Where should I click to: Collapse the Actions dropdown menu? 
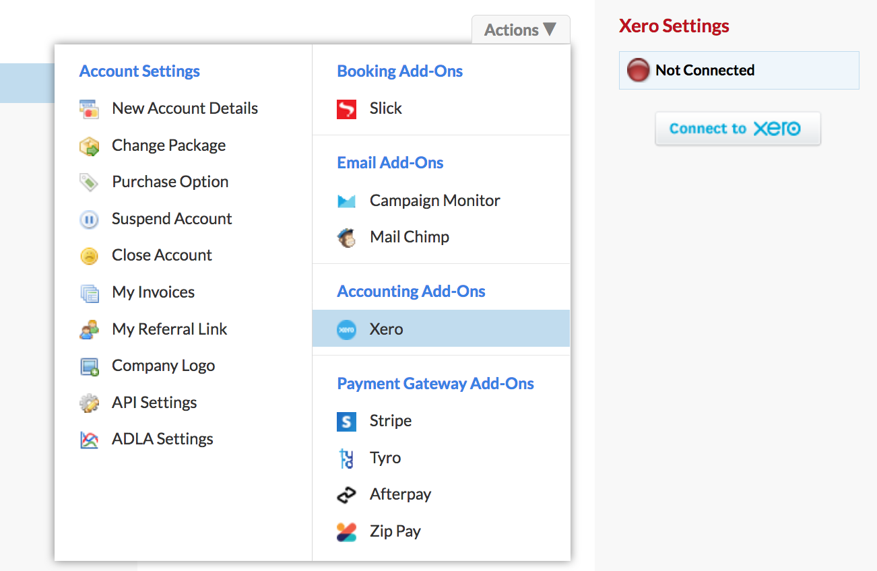[x=521, y=30]
